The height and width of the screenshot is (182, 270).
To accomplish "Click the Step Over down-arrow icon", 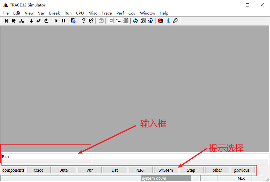I will coord(31,21).
